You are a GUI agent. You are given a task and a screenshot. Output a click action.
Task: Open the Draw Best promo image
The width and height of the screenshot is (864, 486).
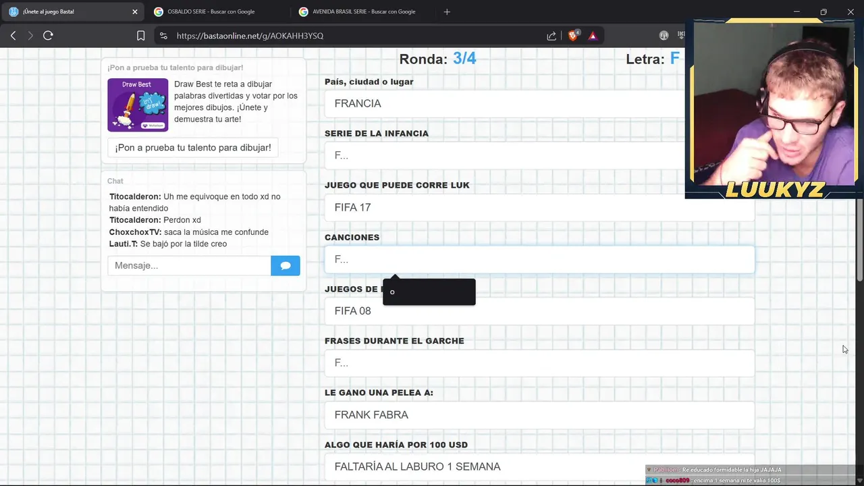[138, 105]
